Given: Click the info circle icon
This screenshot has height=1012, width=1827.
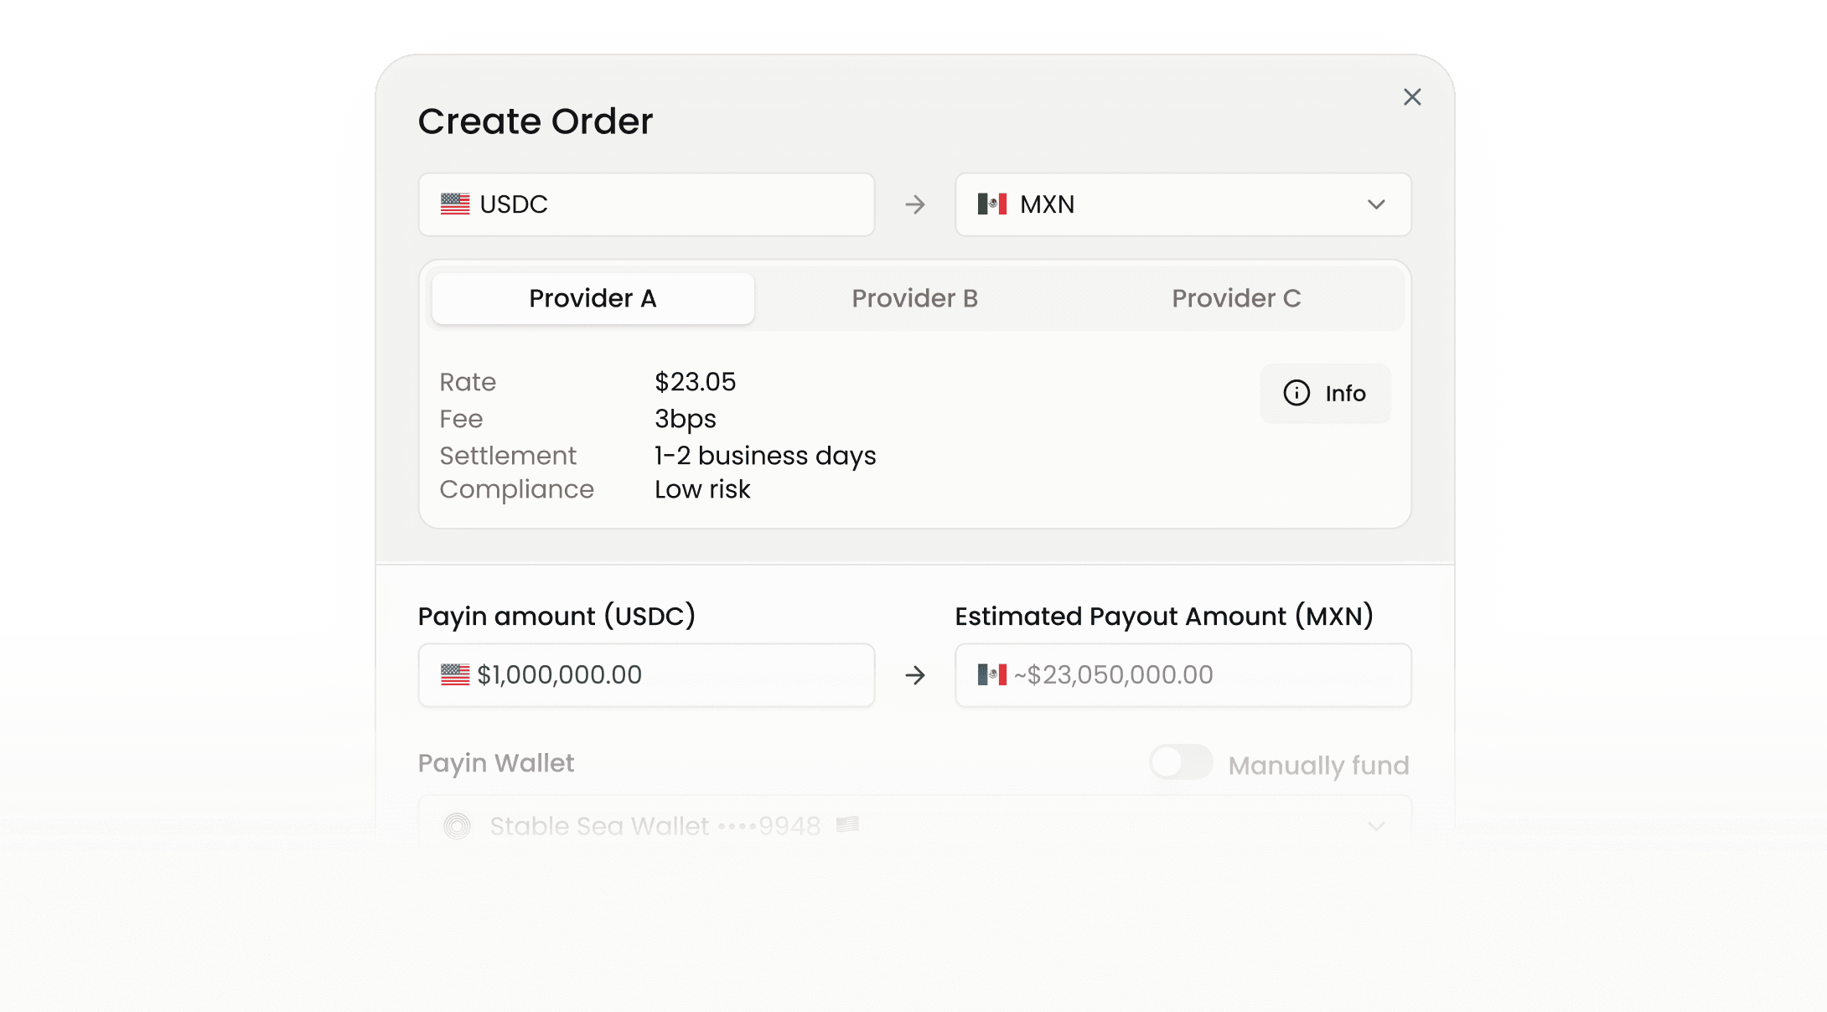Looking at the screenshot, I should (1296, 393).
